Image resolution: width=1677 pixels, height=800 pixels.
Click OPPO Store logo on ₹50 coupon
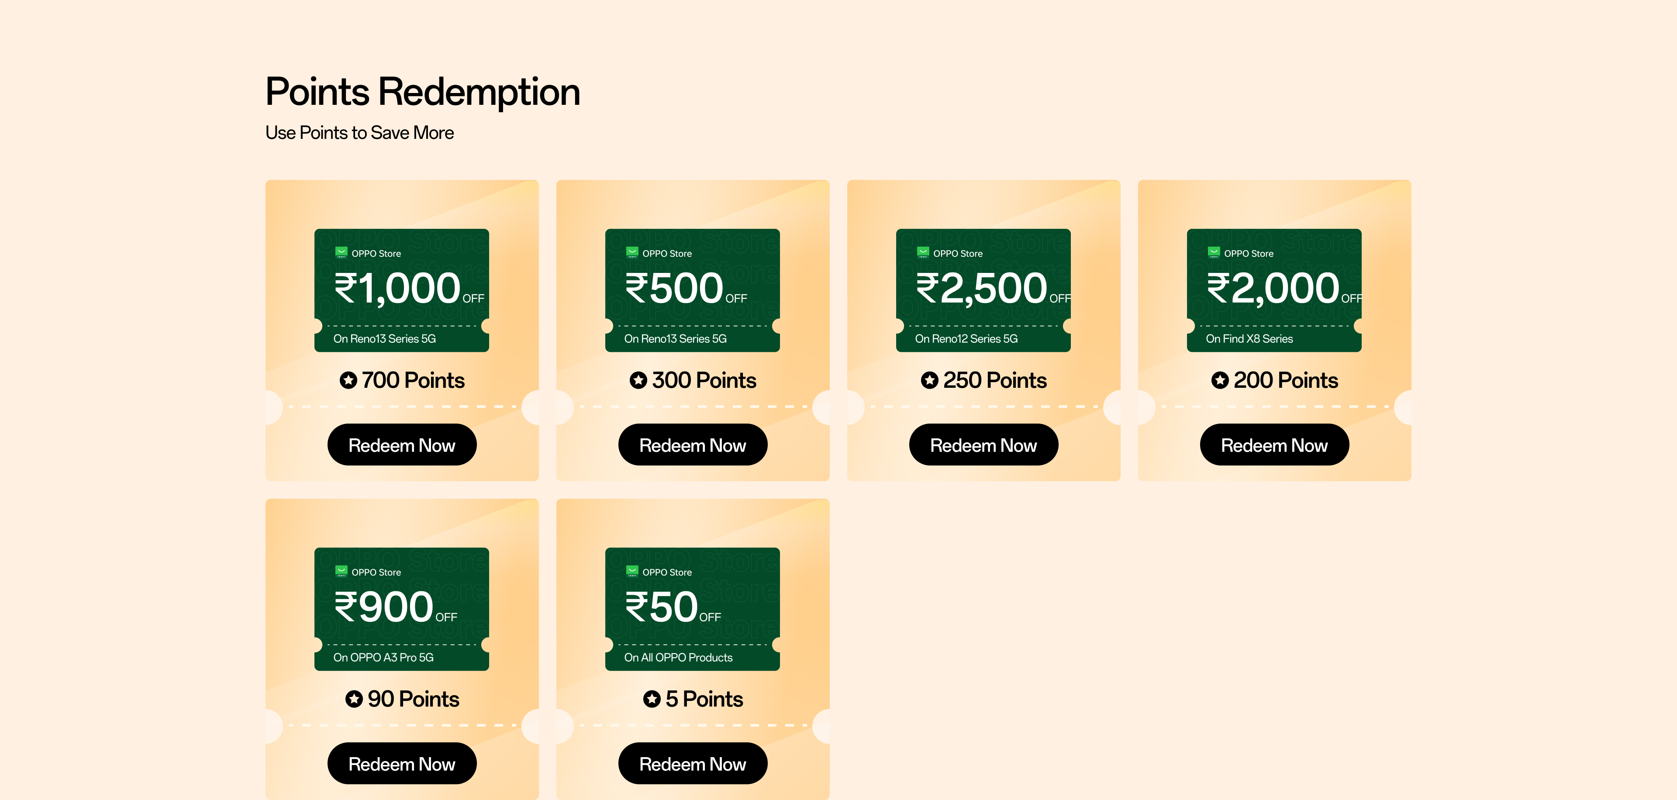tap(631, 572)
